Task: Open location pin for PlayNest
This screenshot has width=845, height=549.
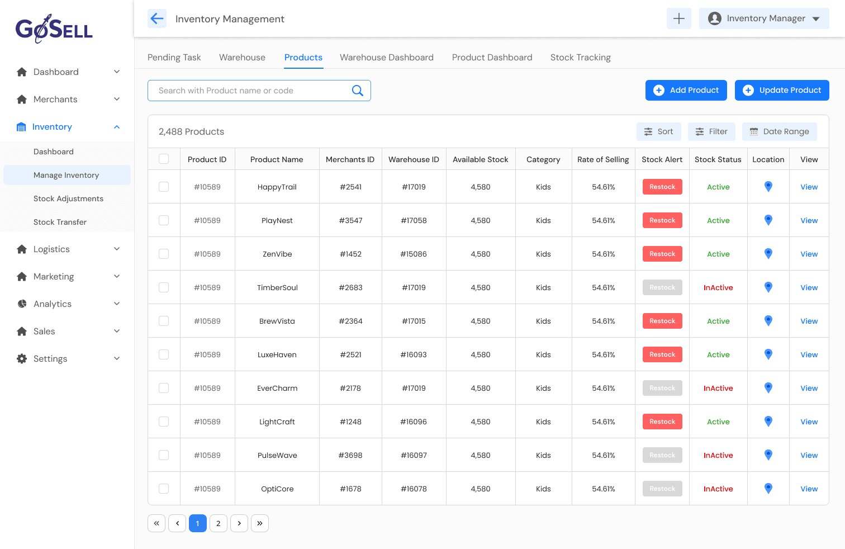Action: (x=768, y=220)
